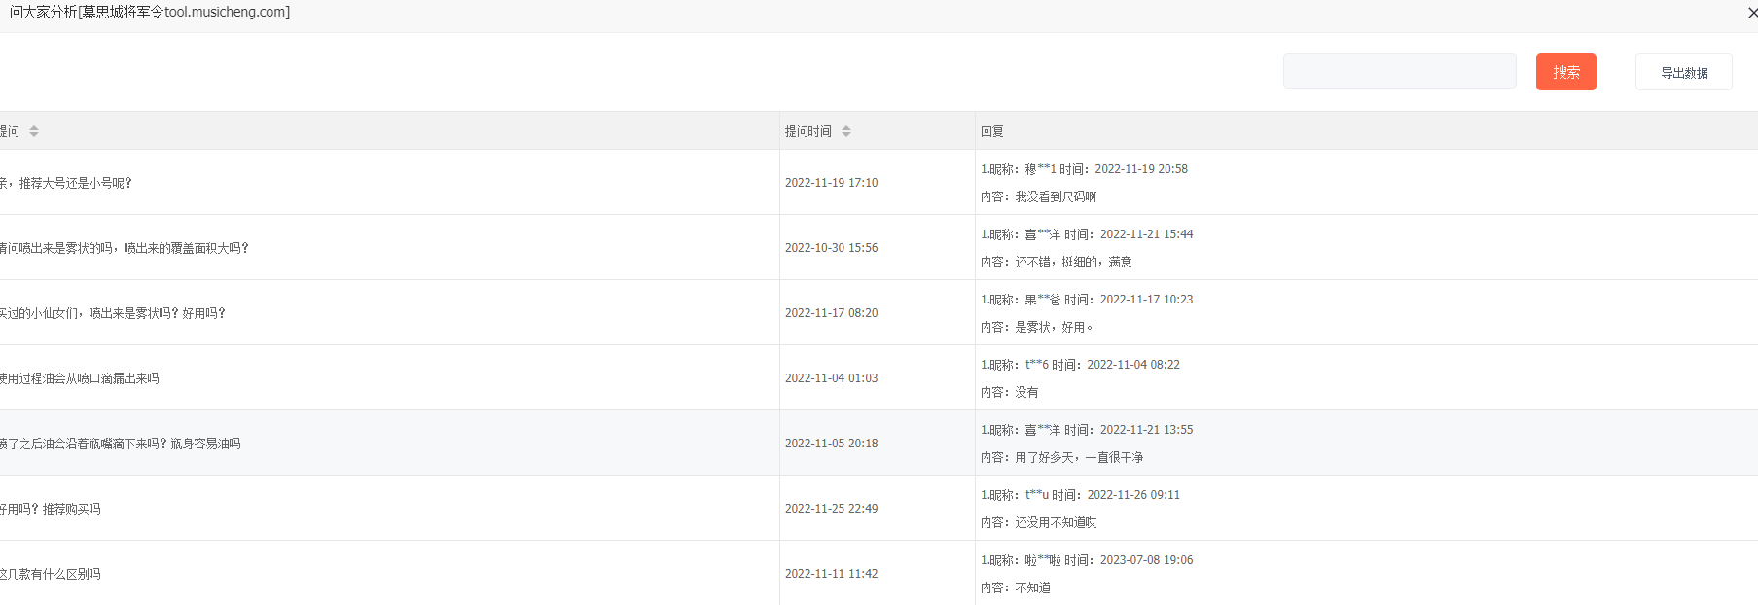The image size is (1758, 605).
Task: Click the 提问时间 column sort arrows
Action: click(x=846, y=131)
